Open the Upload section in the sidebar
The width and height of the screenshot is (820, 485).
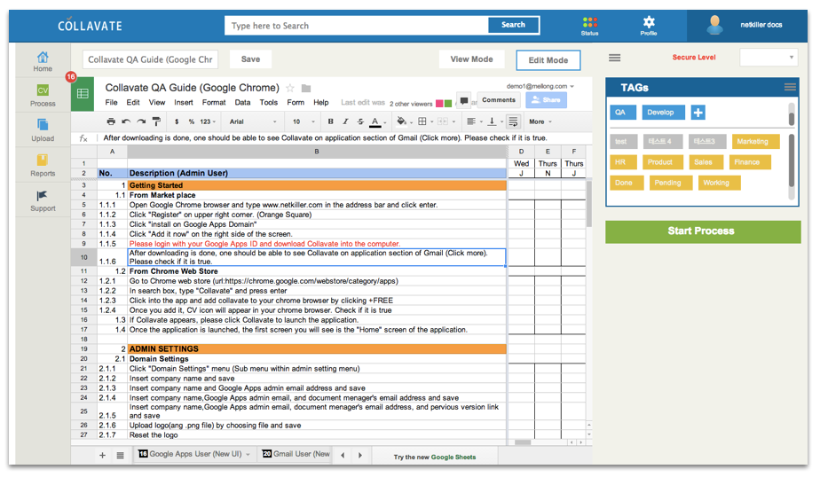pyautogui.click(x=43, y=130)
